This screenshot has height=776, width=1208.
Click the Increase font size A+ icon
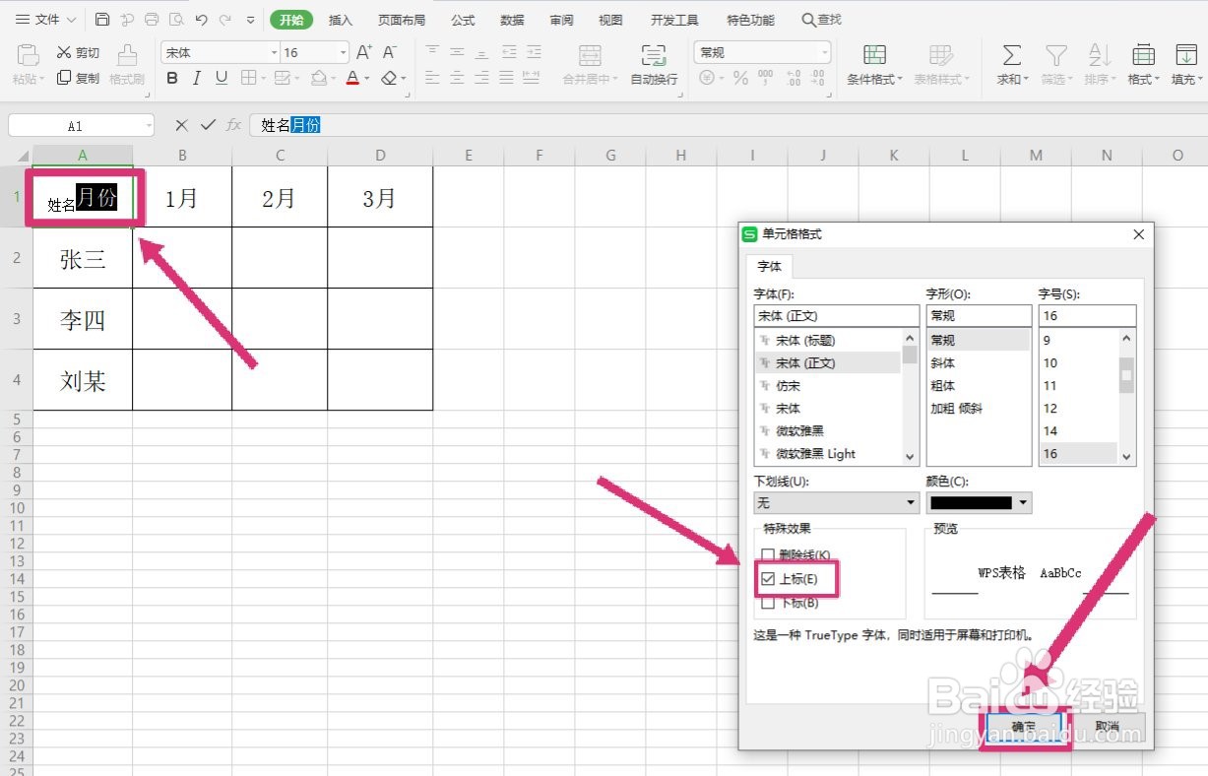pos(364,52)
